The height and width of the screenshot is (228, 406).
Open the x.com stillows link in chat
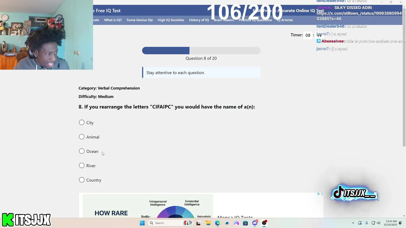[x=361, y=16]
